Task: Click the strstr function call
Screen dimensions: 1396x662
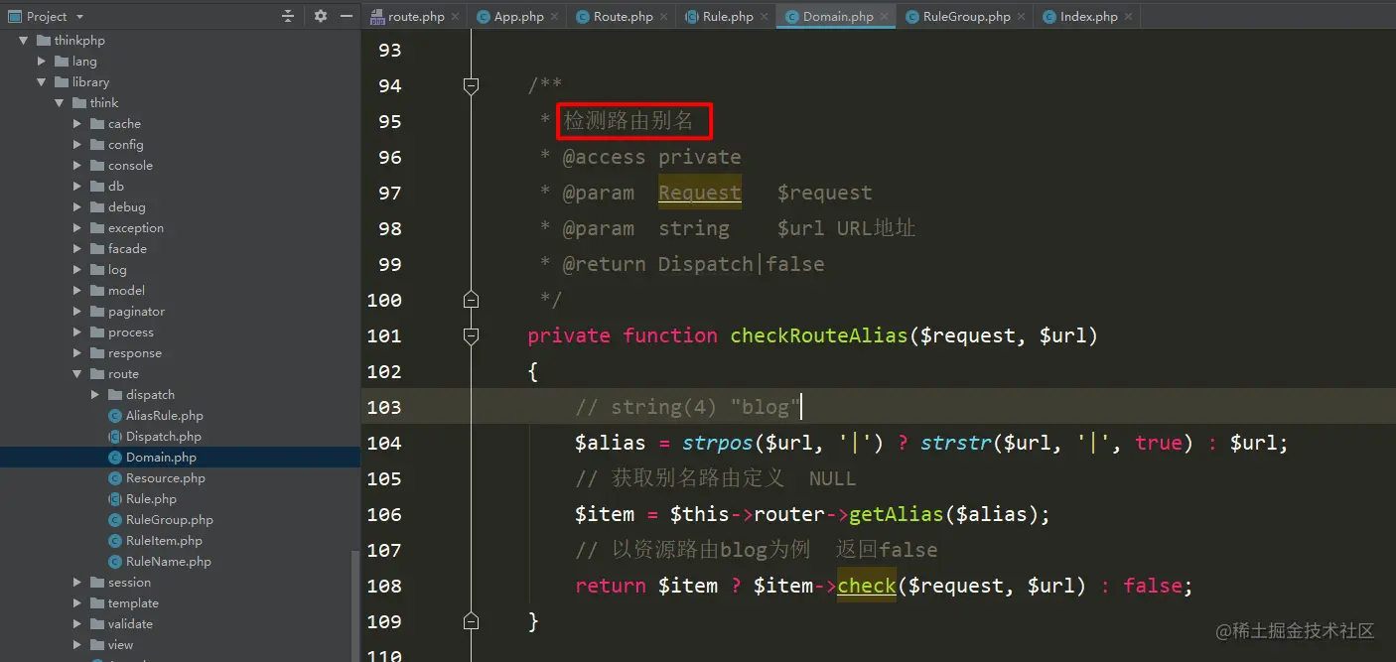Action: [x=956, y=443]
